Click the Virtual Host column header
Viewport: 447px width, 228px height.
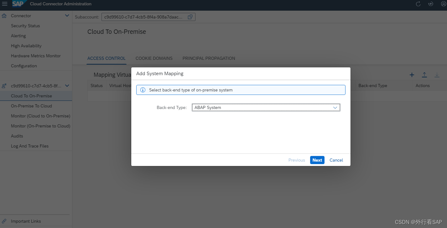[x=120, y=85]
